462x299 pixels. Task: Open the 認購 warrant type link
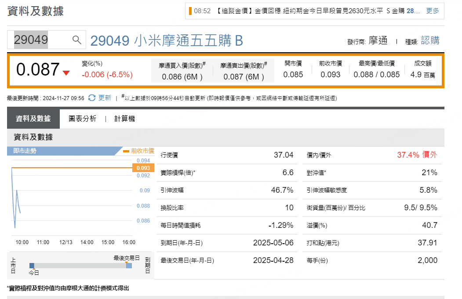coord(430,41)
